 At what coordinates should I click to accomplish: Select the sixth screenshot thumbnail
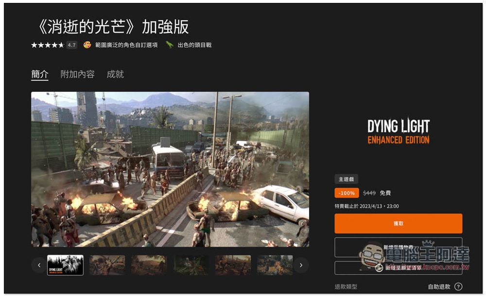click(x=275, y=265)
